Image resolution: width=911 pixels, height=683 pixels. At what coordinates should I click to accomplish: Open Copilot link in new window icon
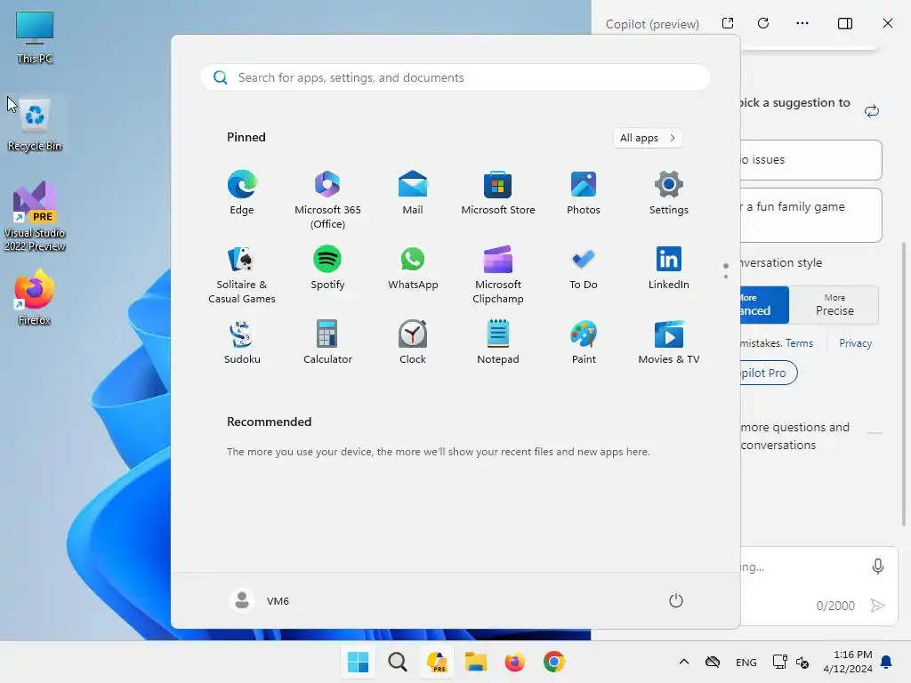(x=728, y=23)
